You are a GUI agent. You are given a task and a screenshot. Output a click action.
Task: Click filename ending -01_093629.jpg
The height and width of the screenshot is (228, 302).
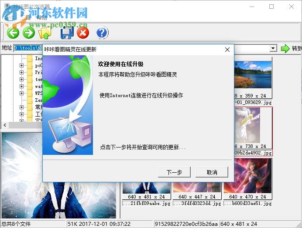coord(253,102)
